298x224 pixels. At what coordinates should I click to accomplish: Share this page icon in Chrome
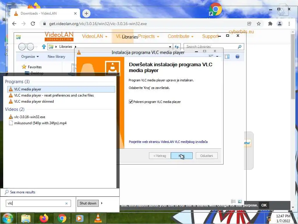coord(249,24)
